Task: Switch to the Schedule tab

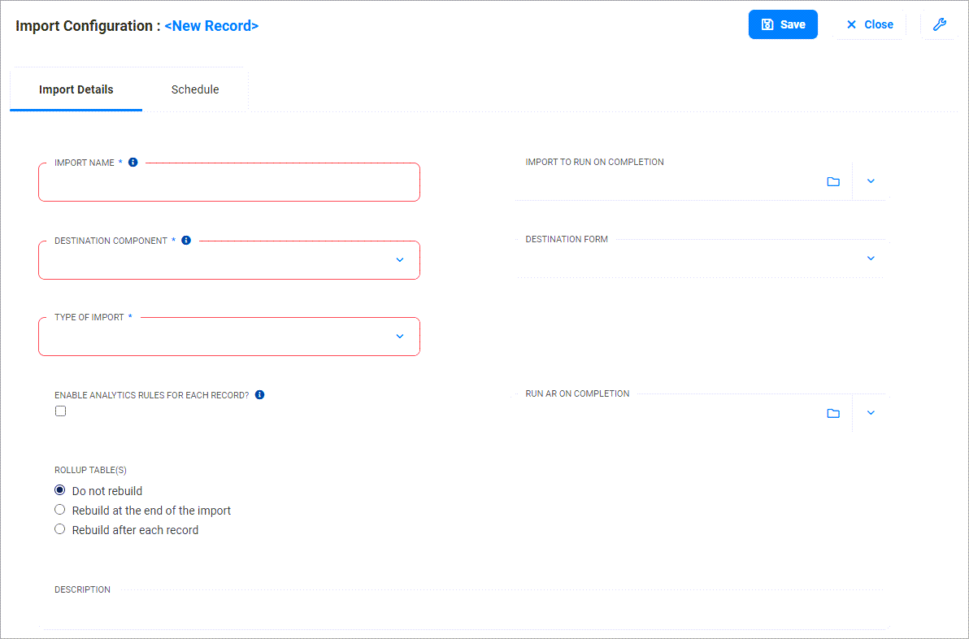Action: (195, 89)
